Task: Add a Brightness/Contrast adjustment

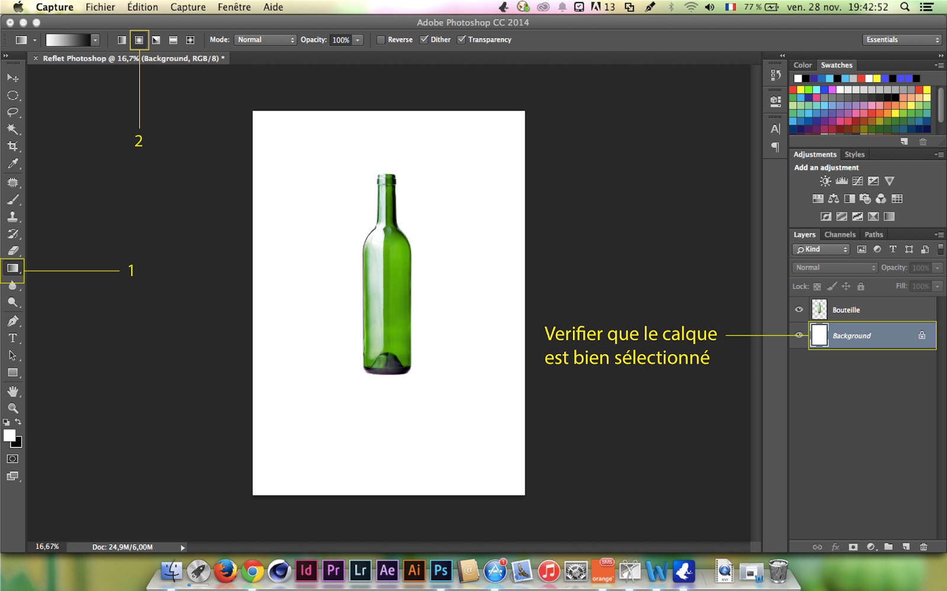Action: [x=825, y=181]
